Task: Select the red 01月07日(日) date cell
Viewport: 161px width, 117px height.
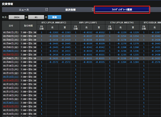Action: [11, 55]
